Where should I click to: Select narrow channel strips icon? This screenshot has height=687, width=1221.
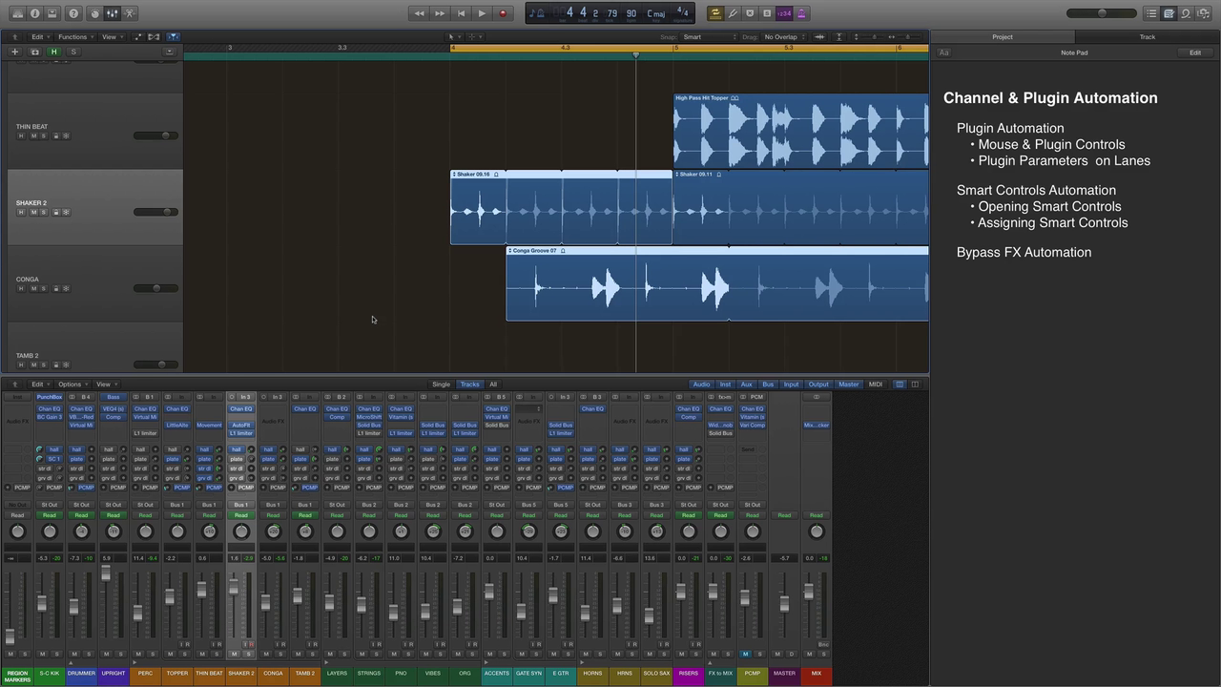pos(900,385)
